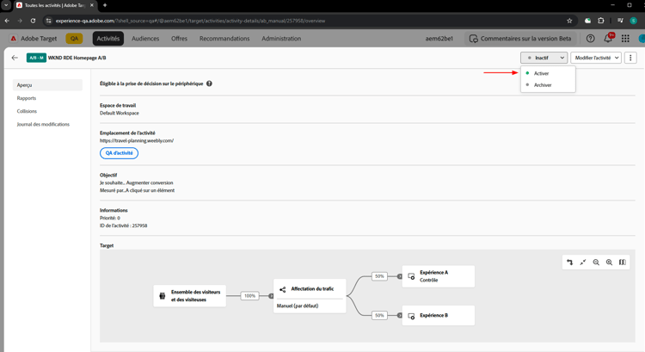The image size is (645, 352).
Task: Open Journal des modifications in the sidebar
Action: click(43, 124)
